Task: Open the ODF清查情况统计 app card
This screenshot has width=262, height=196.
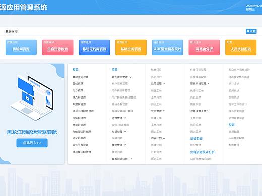Action: pyautogui.click(x=167, y=47)
